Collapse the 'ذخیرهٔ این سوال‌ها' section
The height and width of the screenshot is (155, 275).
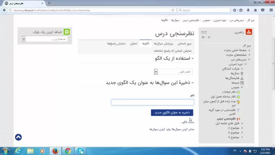192,83
